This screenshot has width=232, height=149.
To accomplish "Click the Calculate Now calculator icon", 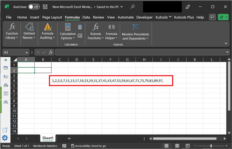I will (x=80, y=27).
